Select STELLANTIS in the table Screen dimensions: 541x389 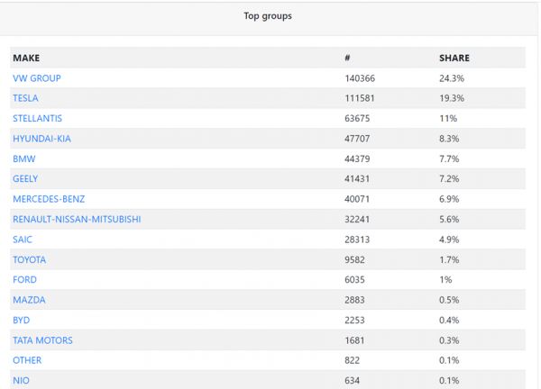[x=37, y=118]
